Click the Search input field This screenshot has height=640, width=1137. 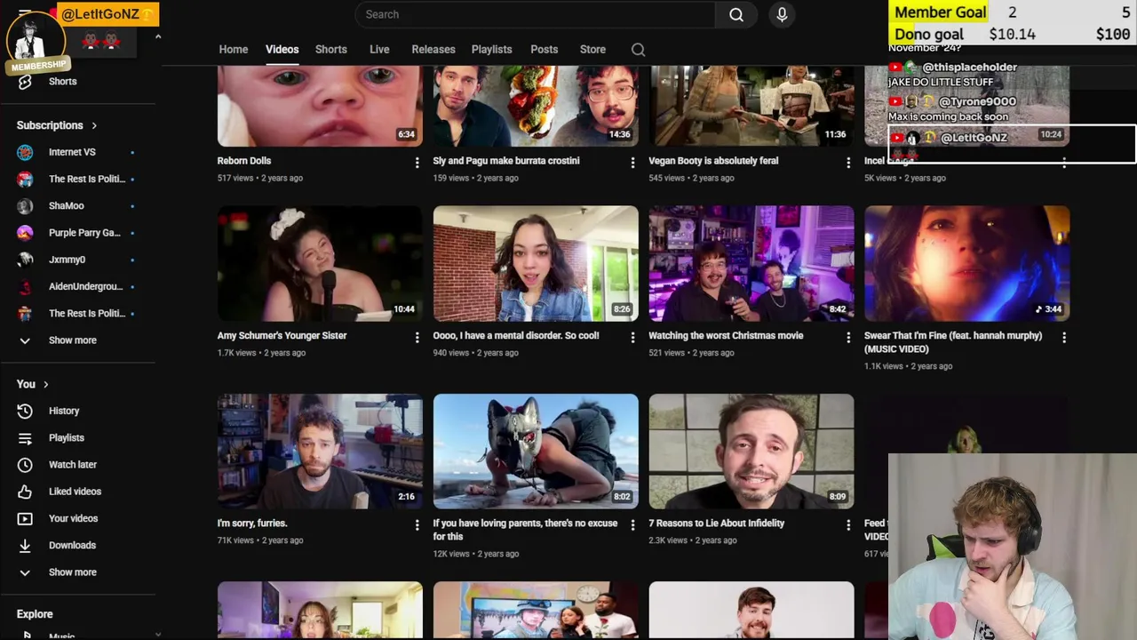coord(535,14)
